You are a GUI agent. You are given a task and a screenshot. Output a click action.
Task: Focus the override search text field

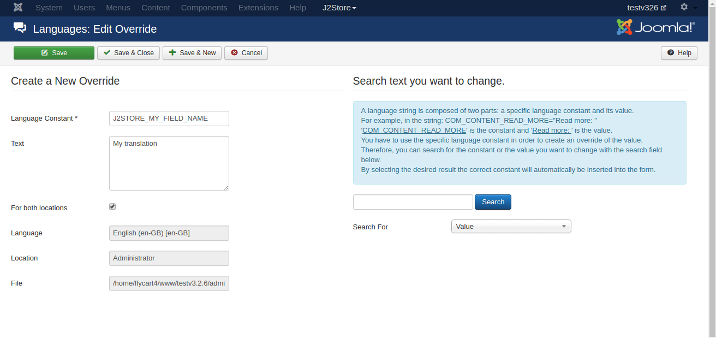click(413, 202)
